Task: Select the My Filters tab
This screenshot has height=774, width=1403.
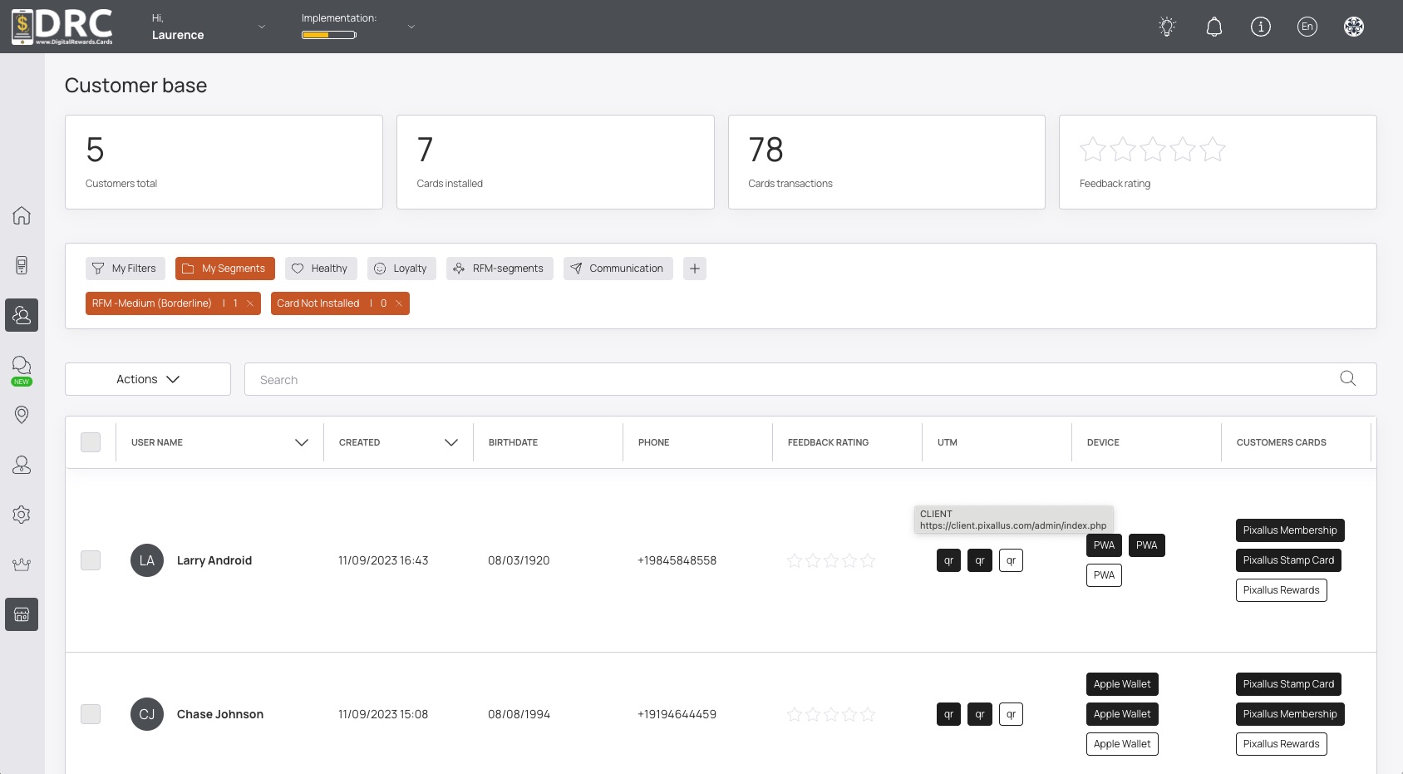Action: 126,269
